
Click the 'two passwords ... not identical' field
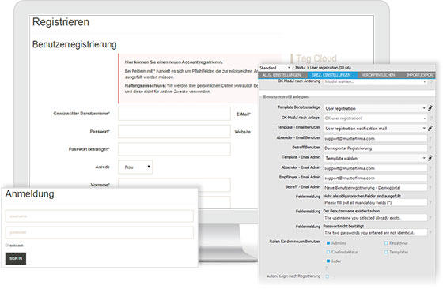(x=376, y=233)
